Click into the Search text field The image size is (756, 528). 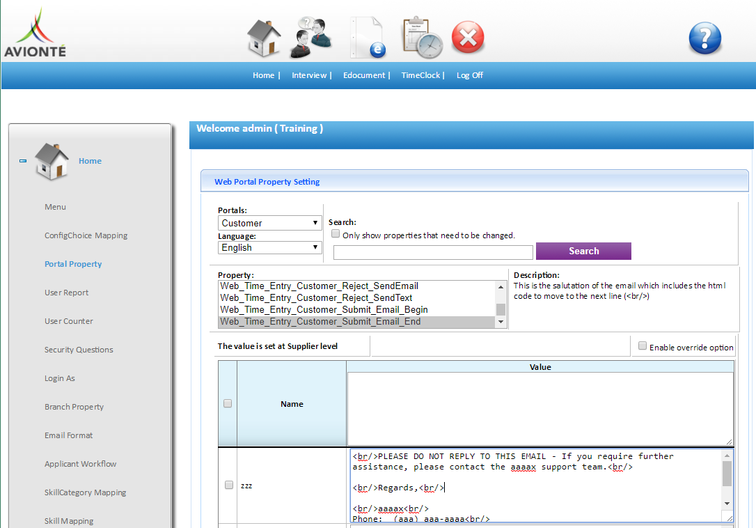[433, 251]
